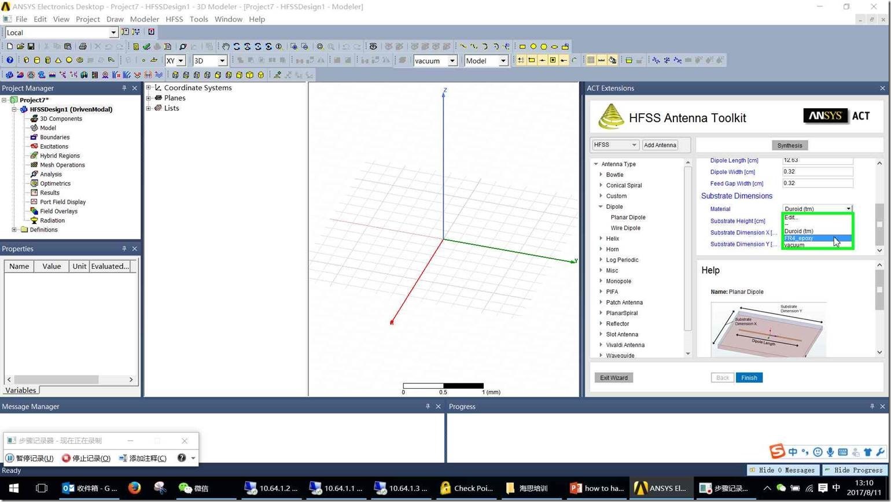Choose FR4_epoxy from the Material list

817,238
